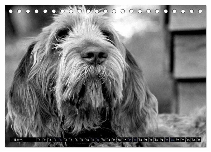Select day 31 at end of month
The height and width of the screenshot is (152, 211).
tap(199, 140)
